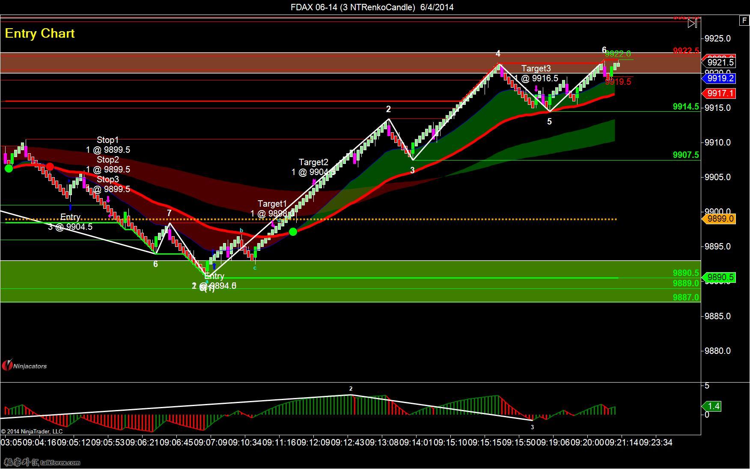Screen dimensions: 750x469
Task: Click the red 9922.5 level label
Action: click(686, 51)
